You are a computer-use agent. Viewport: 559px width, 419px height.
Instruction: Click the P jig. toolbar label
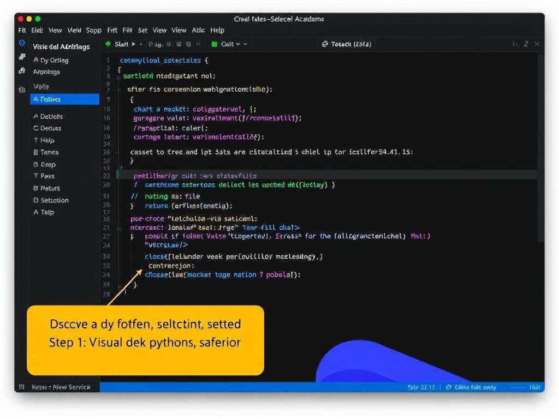point(156,45)
